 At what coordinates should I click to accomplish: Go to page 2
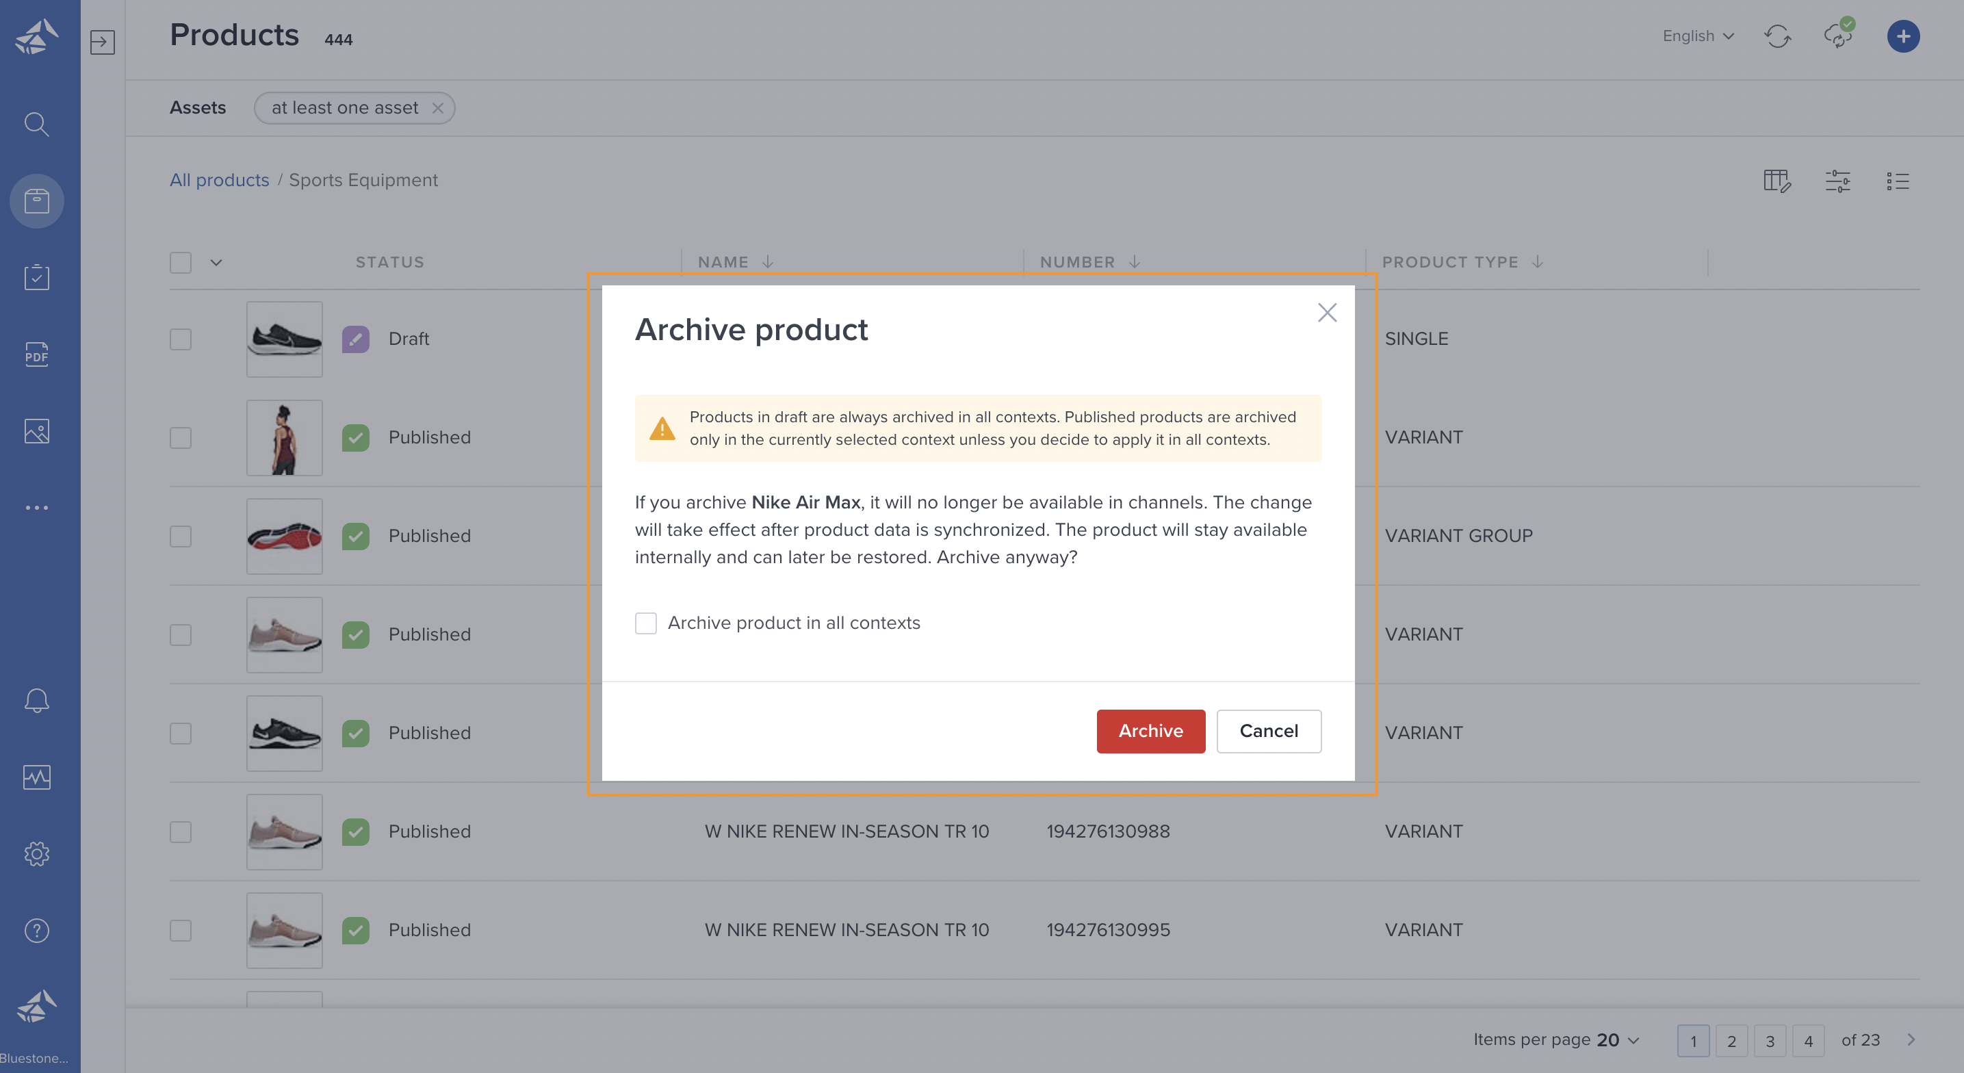[x=1731, y=1040]
